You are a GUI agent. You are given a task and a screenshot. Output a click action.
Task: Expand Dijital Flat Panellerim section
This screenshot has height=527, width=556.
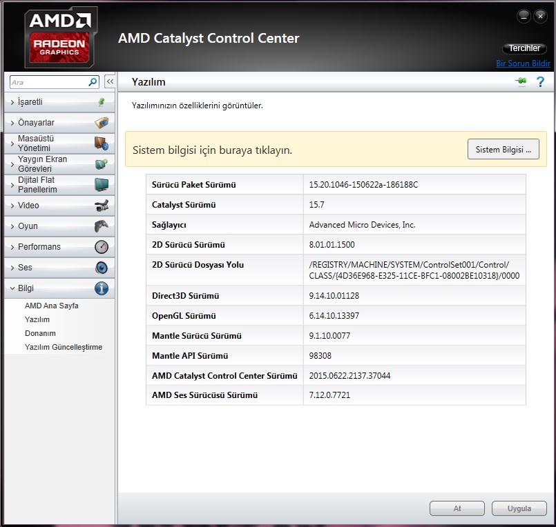coord(59,185)
